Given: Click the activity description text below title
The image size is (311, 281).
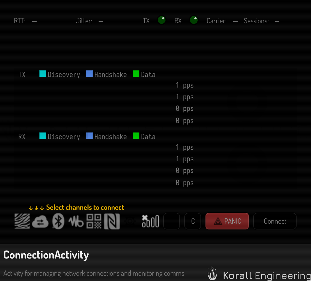Looking at the screenshot, I should click(94, 273).
